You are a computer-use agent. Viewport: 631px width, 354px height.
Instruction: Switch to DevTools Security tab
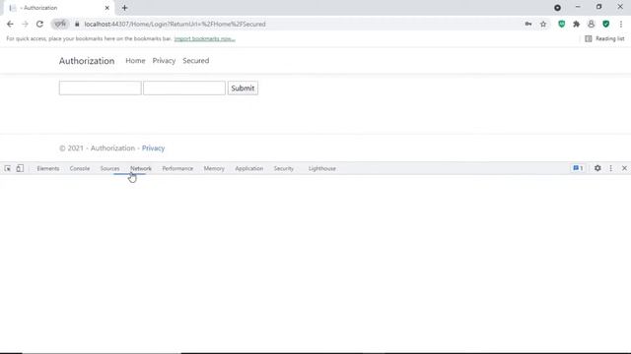tap(284, 168)
